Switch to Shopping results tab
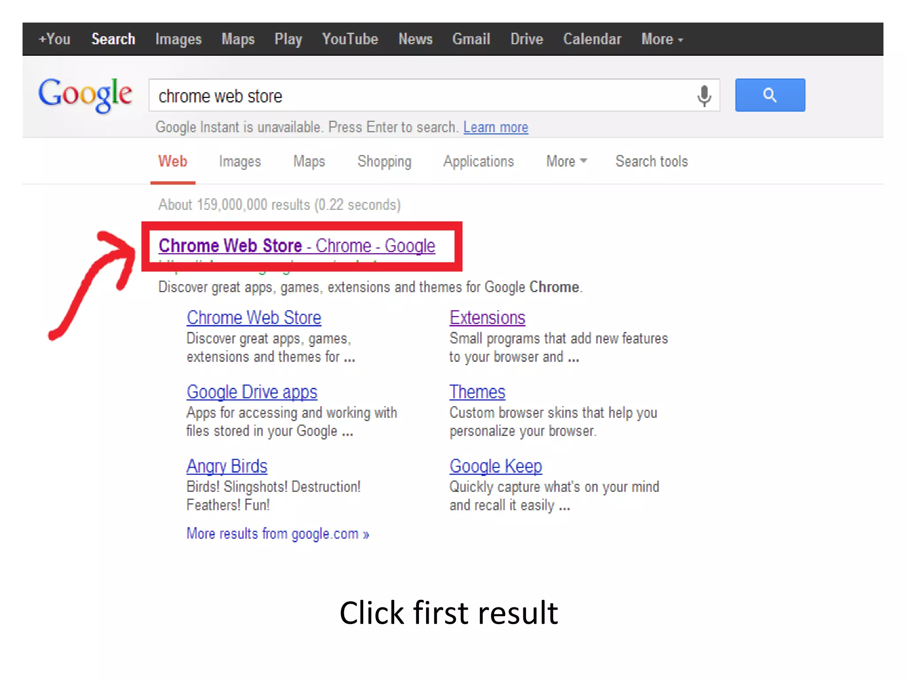The width and height of the screenshot is (906, 680). point(384,161)
